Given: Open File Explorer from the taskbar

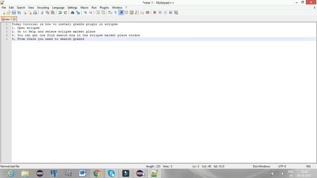Looking at the screenshot, I should tap(25, 174).
